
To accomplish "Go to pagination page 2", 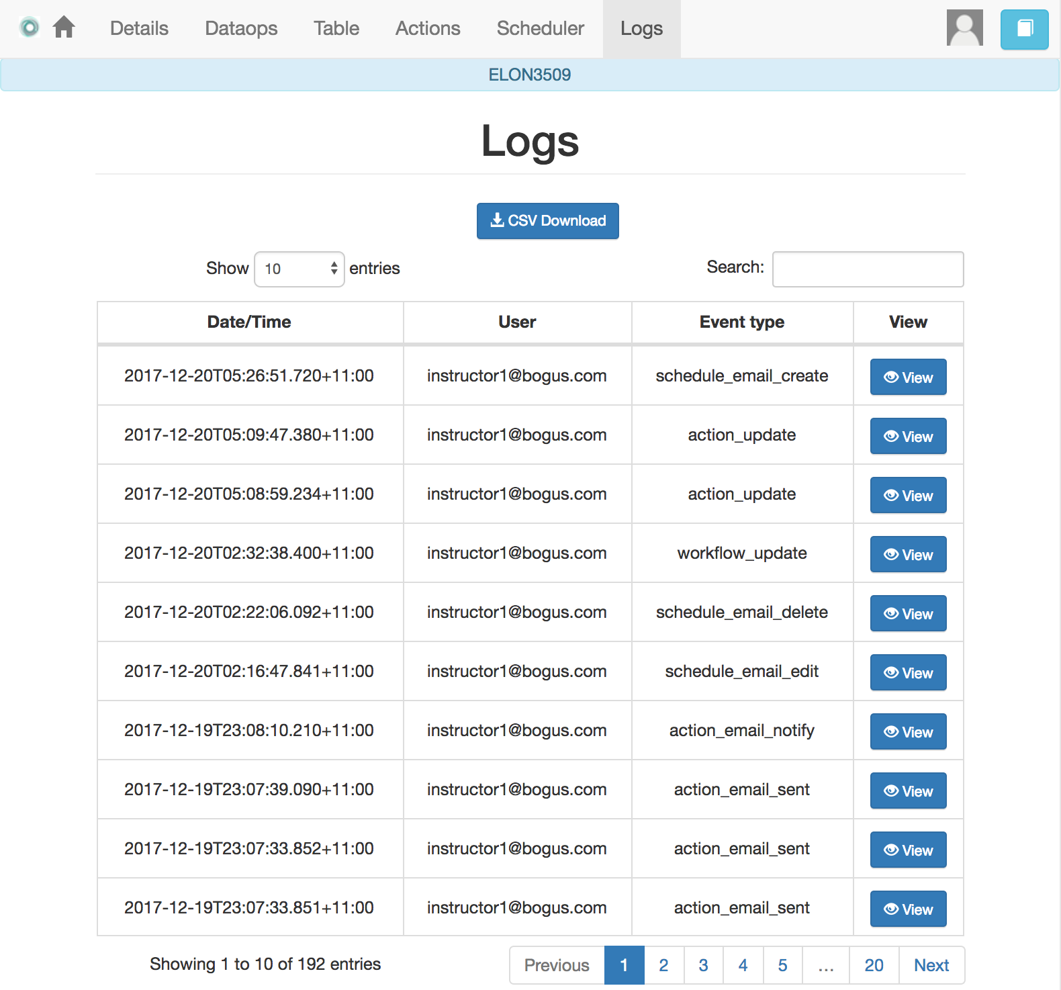I will coord(663,965).
